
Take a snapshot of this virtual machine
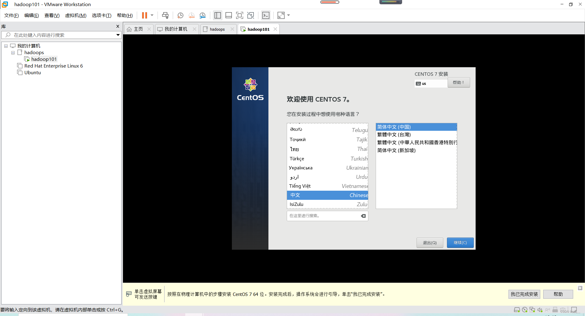(x=180, y=15)
